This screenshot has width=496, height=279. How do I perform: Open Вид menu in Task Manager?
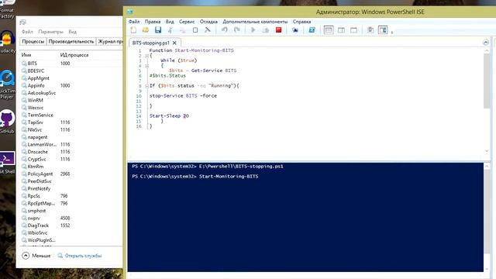click(x=72, y=32)
